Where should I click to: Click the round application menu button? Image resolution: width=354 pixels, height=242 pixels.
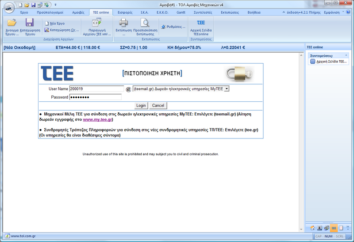click(8, 8)
